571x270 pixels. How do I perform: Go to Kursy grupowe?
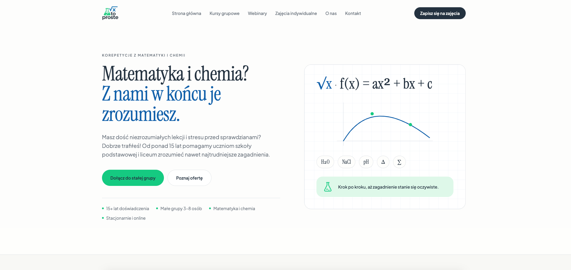coord(224,13)
